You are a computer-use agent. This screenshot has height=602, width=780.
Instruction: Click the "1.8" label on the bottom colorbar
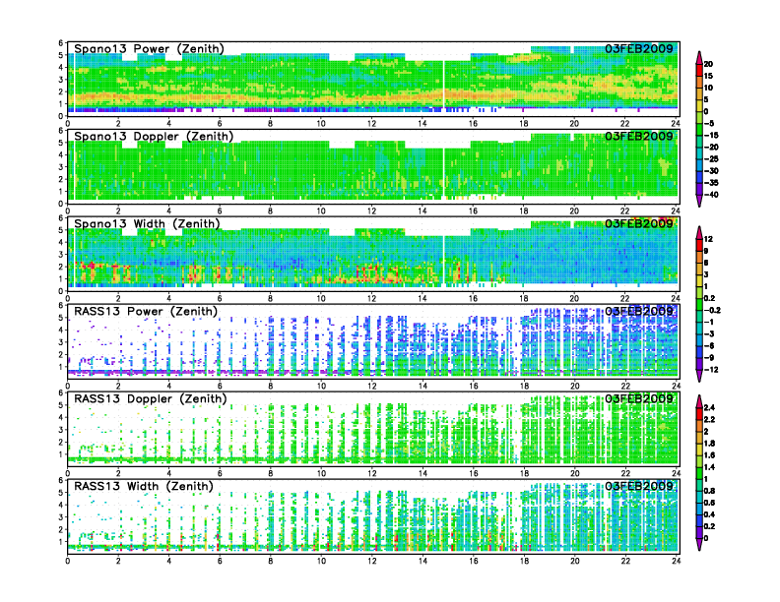point(710,444)
